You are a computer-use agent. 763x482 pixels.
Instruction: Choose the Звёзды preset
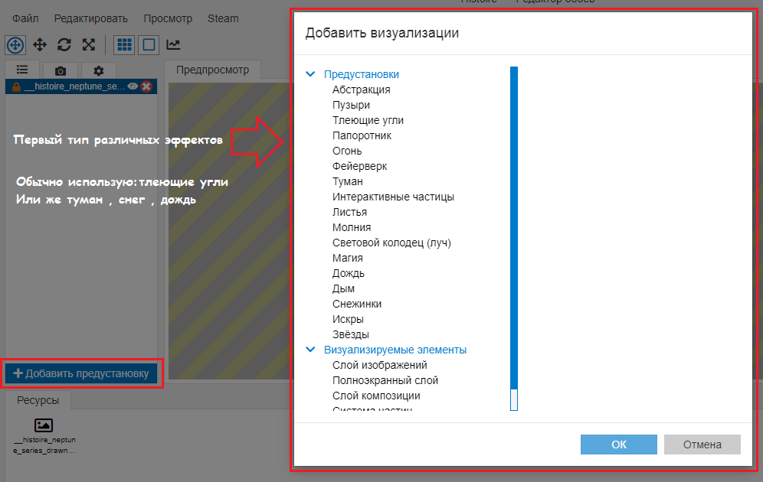click(x=350, y=335)
